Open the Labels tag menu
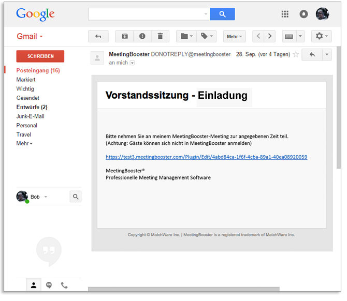Viewport: 347px width, 301px height. click(207, 36)
